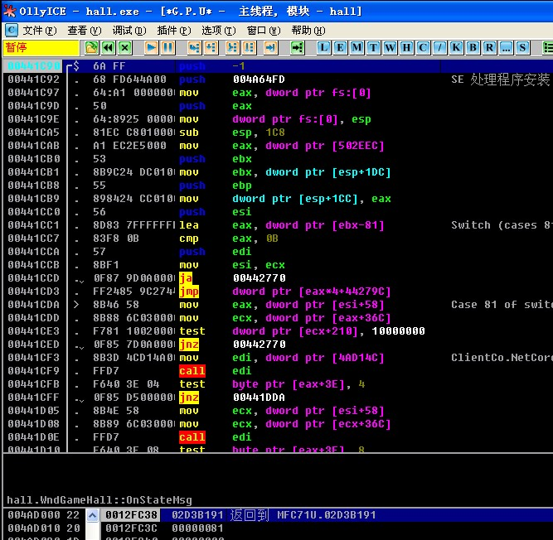
Task: Open the 插件(P) menu
Action: point(174,31)
